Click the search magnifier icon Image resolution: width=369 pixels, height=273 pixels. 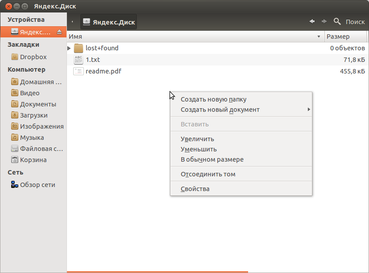(337, 21)
